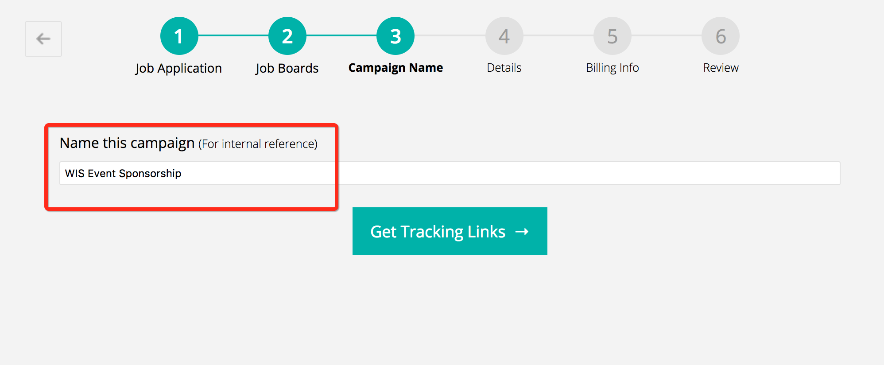This screenshot has height=365, width=884.
Task: Open step 5 circle
Action: 613,36
